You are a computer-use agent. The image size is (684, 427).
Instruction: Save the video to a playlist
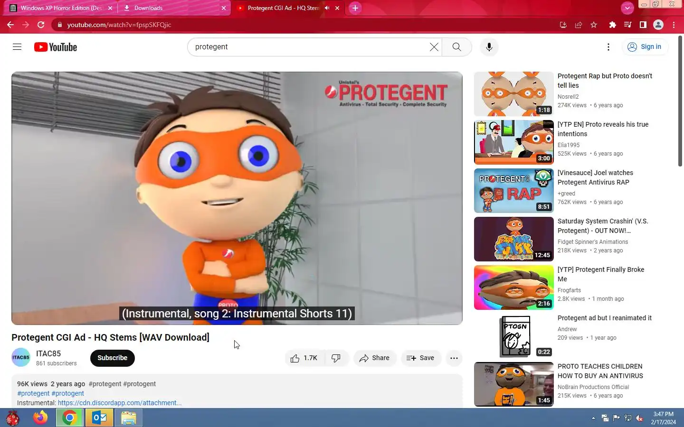[421, 358]
